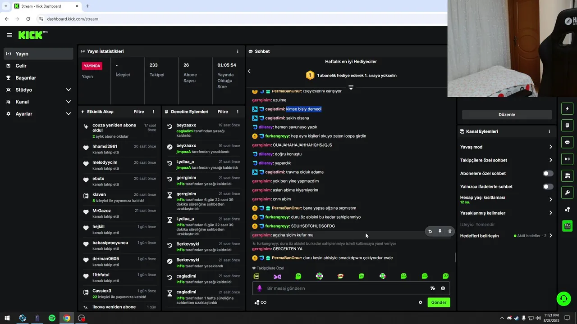577x324 pixels.
Task: Open the Yayın sidebar section
Action: pyautogui.click(x=38, y=54)
